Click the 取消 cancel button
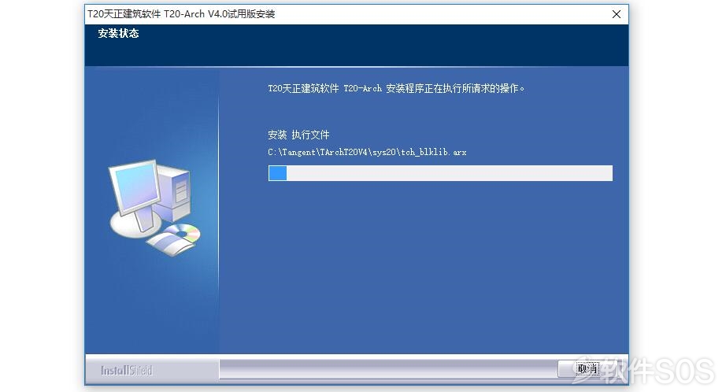Screen dimensions: 726x392 point(587,369)
